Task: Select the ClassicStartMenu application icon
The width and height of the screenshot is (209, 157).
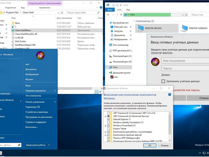Action: (13, 30)
